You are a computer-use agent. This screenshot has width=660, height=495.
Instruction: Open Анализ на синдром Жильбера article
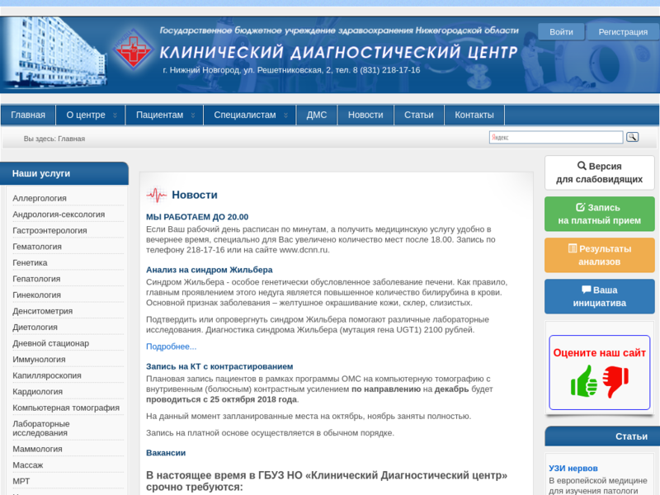tap(210, 270)
